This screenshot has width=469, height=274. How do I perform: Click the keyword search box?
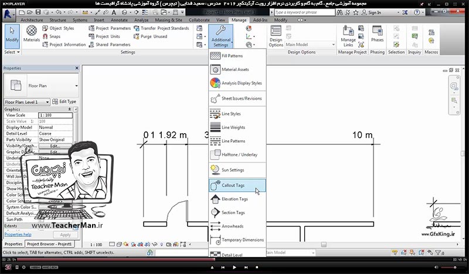304,12
